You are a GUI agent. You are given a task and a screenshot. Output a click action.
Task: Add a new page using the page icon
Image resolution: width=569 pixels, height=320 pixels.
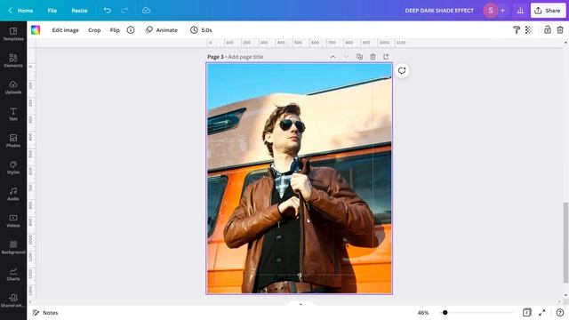point(386,57)
